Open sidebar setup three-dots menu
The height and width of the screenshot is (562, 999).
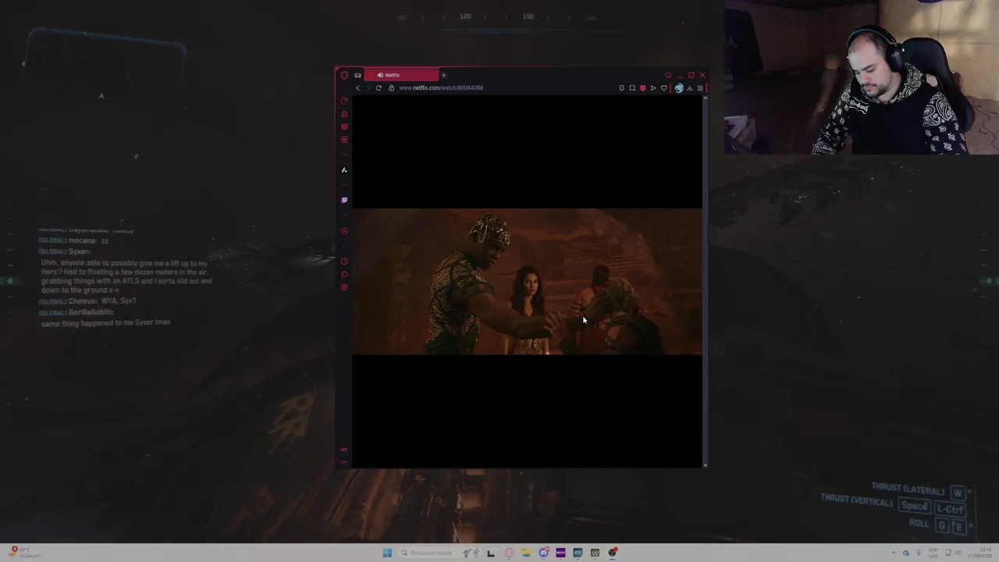point(344,462)
